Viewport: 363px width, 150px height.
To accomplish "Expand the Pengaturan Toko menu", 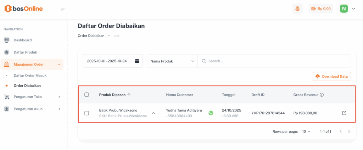I will 32,97.
